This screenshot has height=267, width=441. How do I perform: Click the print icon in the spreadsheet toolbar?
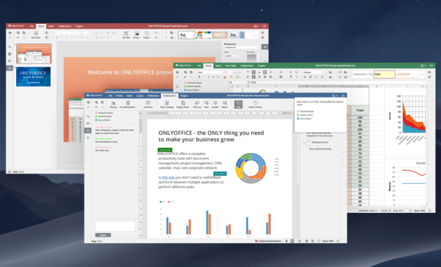click(177, 72)
